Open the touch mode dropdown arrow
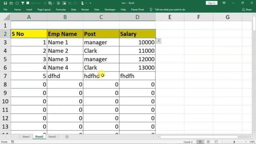The height and width of the screenshot is (144, 256). pos(86,3)
